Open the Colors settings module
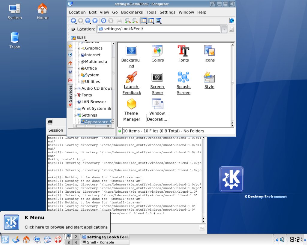 [157, 54]
